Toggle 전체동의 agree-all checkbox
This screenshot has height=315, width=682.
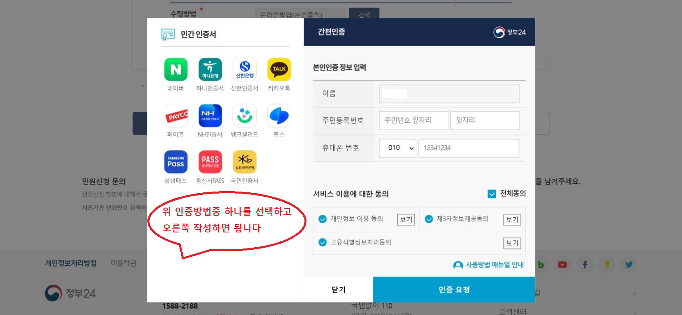tap(492, 194)
